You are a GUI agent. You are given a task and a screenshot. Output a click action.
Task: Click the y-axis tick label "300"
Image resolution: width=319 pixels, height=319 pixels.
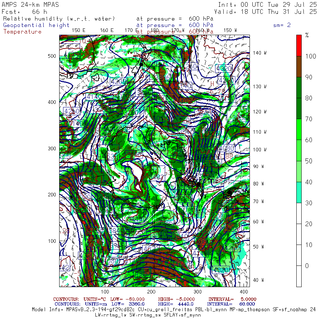tap(52, 149)
